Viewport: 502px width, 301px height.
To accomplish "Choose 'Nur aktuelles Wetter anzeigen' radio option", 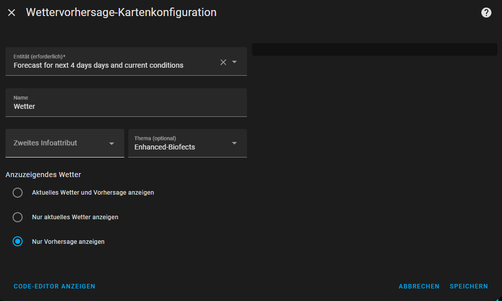I will tap(18, 217).
